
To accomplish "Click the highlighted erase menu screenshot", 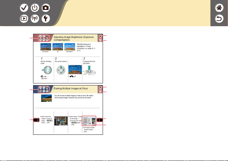I will pyautogui.click(x=89, y=121).
